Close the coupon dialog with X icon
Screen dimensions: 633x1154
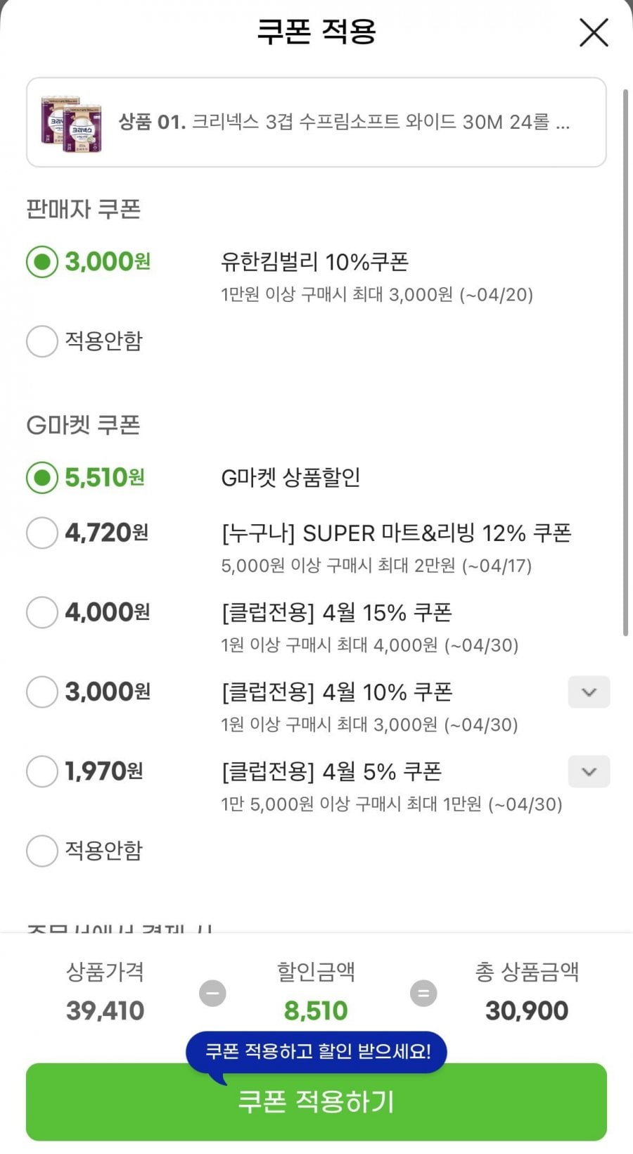click(x=594, y=33)
